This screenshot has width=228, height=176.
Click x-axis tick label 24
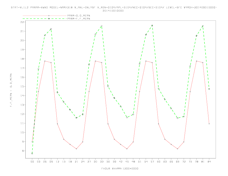(83, 162)
